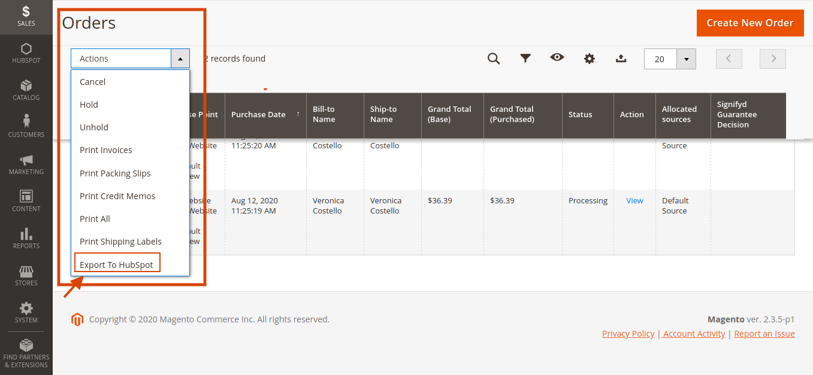
Task: Open the Reports sidebar menu
Action: (26, 239)
